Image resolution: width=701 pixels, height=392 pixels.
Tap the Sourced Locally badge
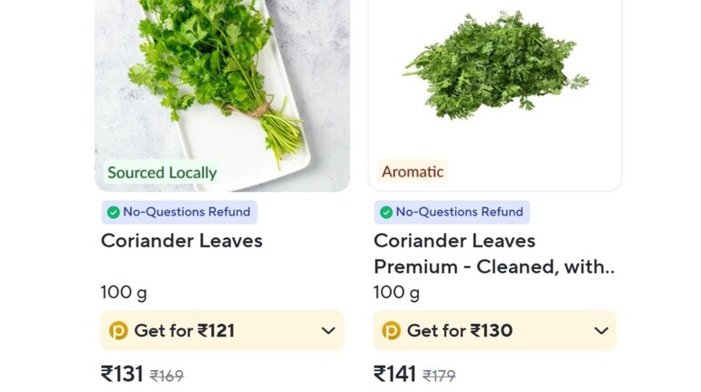[x=162, y=172]
